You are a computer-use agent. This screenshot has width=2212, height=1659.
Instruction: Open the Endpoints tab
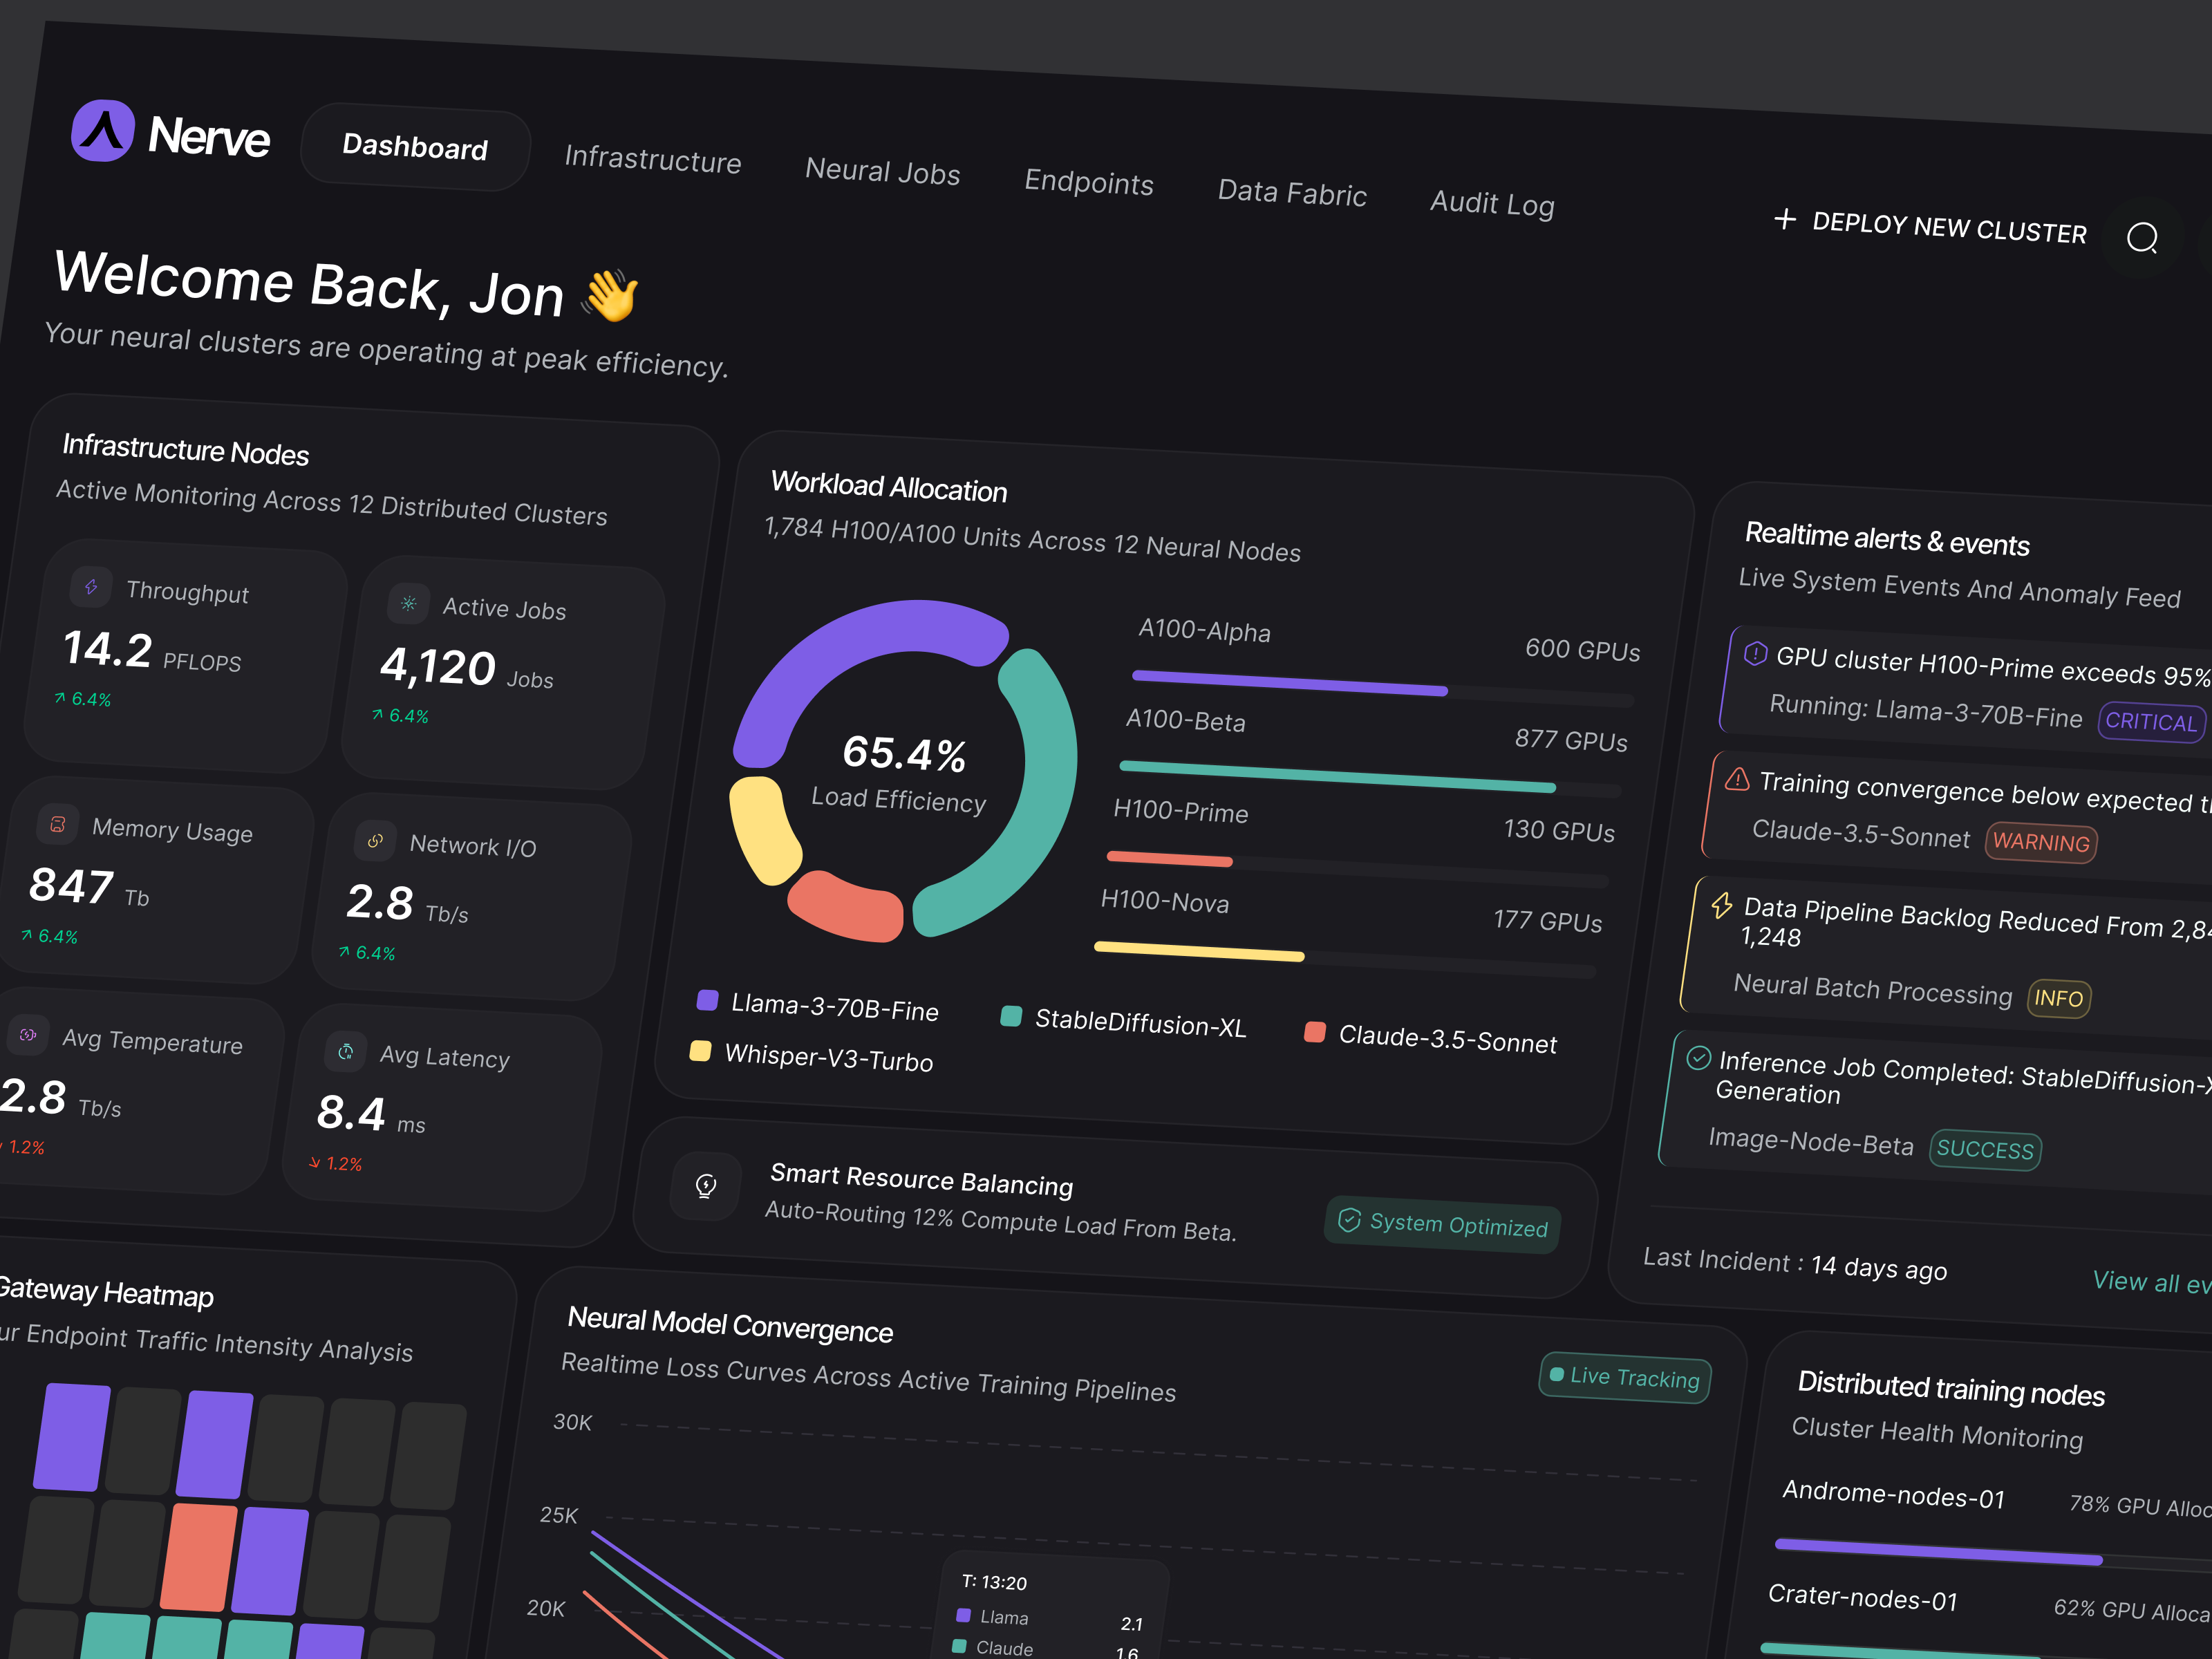[1089, 182]
